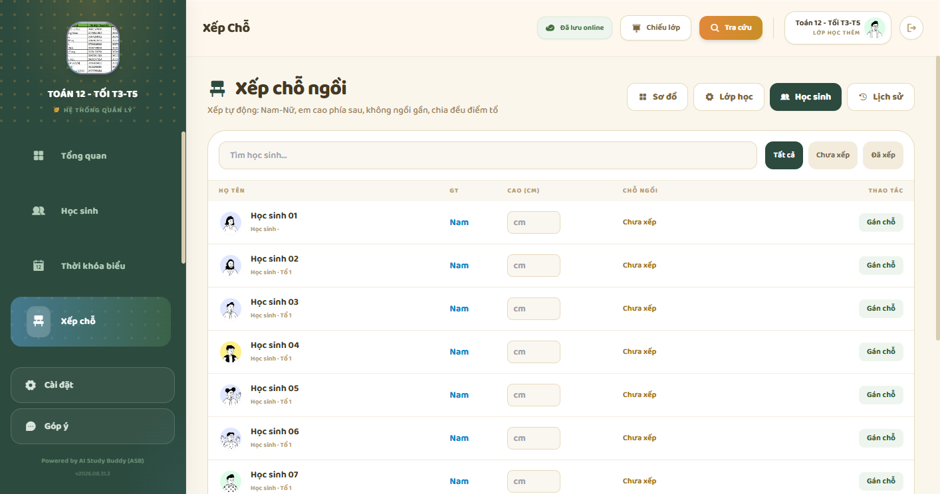Click Gán chỗ for Học sinh 01

pyautogui.click(x=881, y=222)
